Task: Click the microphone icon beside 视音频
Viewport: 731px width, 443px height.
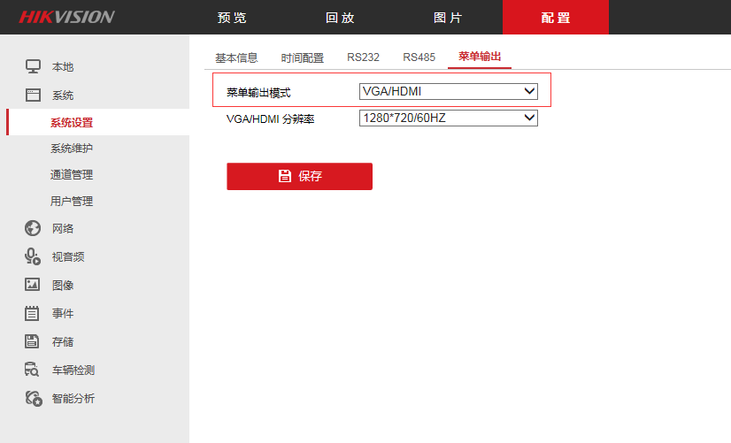Action: coord(33,256)
